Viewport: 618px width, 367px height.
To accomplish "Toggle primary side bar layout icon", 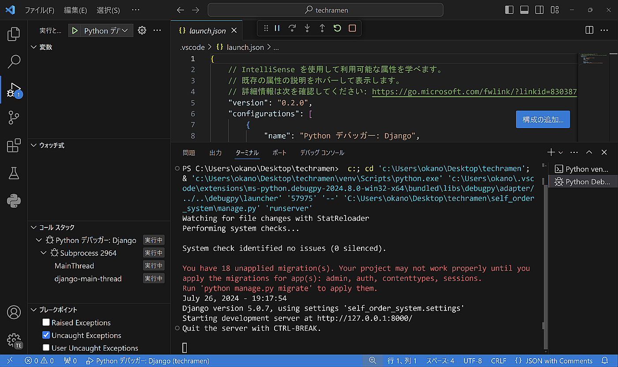I will point(509,10).
